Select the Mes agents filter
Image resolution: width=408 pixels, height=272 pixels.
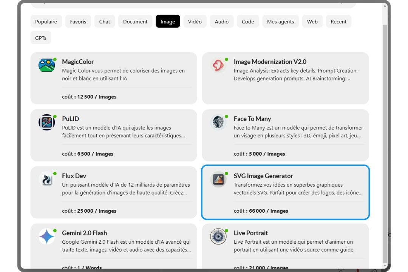coord(280,22)
